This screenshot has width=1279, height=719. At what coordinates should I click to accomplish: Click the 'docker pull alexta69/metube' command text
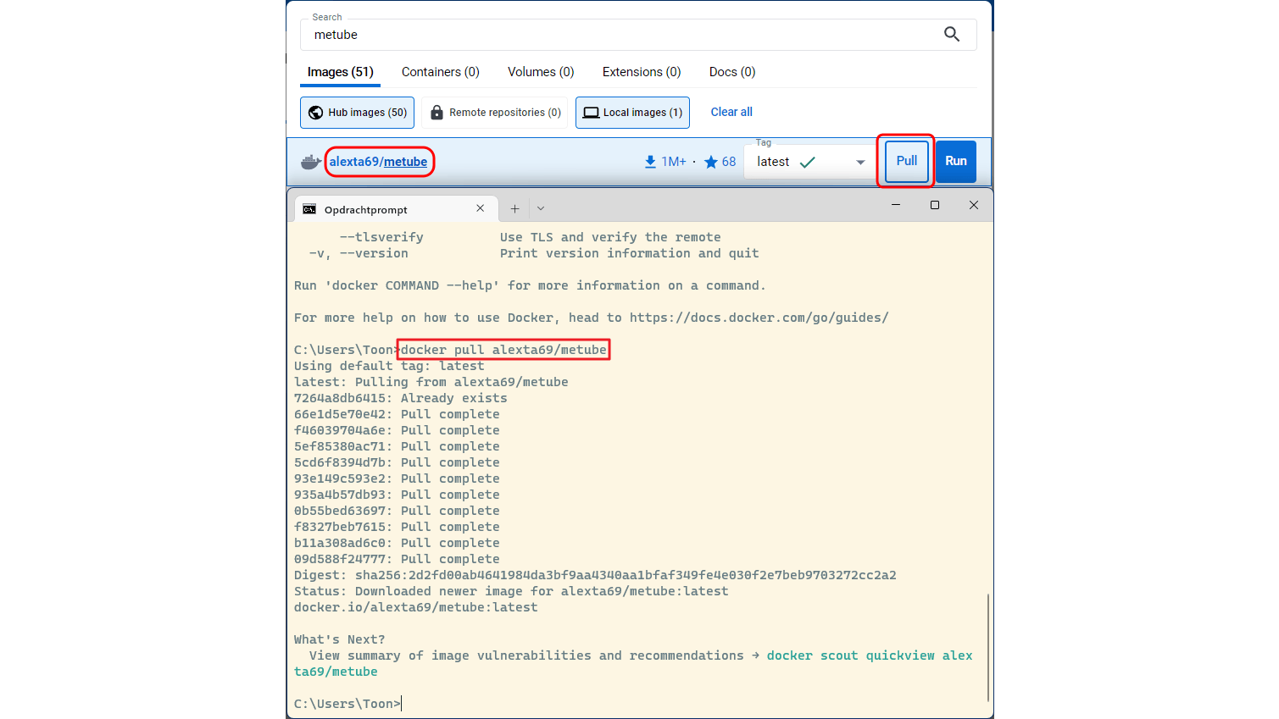click(503, 350)
